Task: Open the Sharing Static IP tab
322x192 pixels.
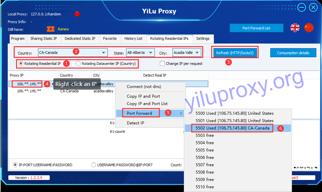Action: tap(44, 39)
